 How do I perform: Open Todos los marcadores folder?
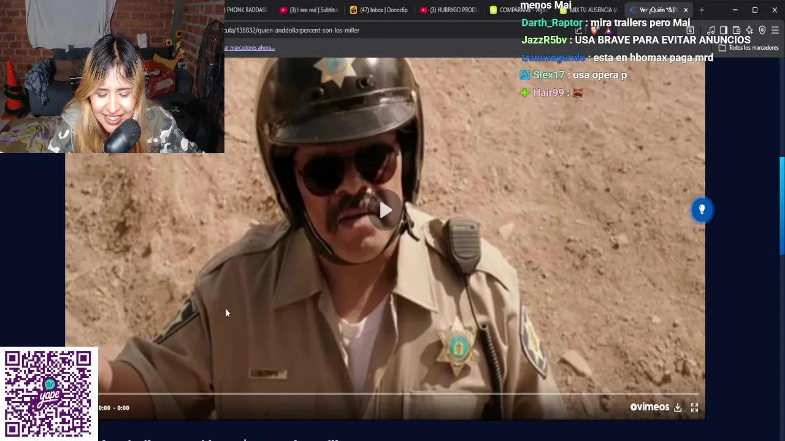(749, 48)
